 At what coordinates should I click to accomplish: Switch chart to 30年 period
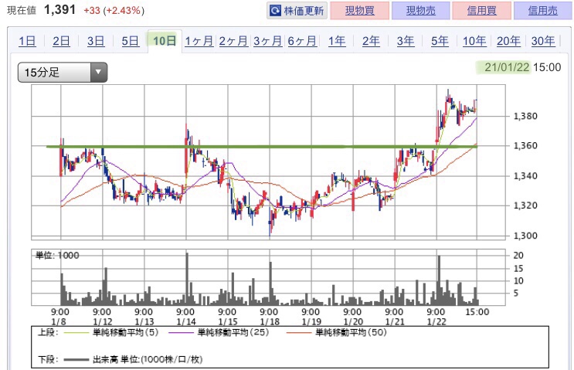click(x=543, y=41)
